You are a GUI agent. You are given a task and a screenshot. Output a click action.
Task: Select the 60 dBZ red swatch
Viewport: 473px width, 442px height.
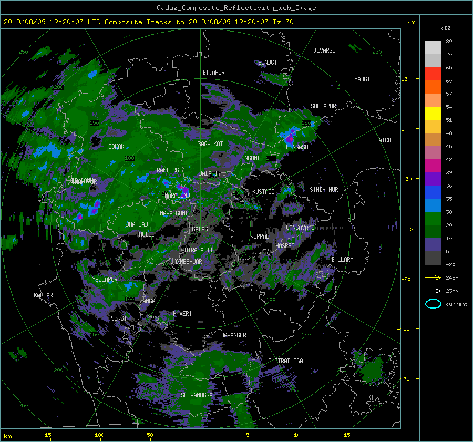(x=433, y=74)
